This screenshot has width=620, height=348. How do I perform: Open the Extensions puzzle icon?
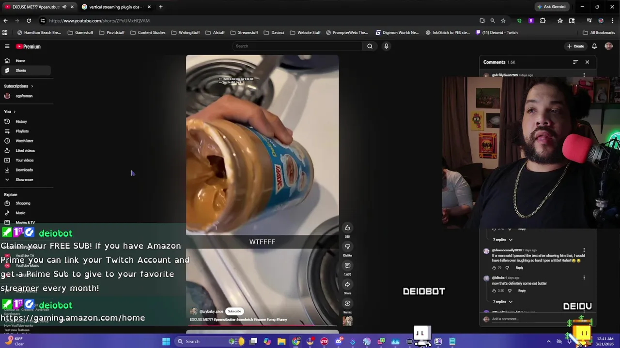[542, 21]
